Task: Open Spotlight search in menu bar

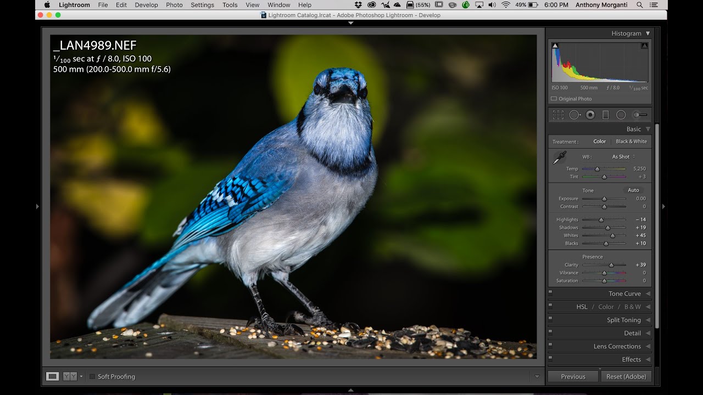Action: (639, 5)
